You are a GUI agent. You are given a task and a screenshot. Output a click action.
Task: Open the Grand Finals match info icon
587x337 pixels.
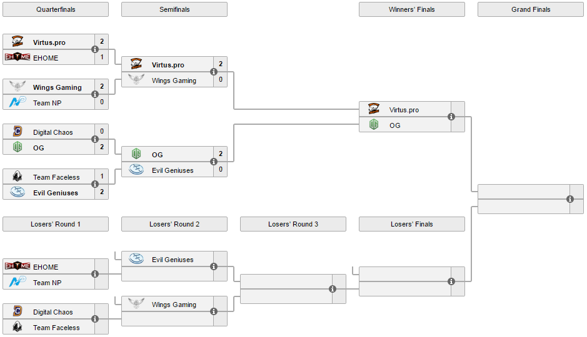pos(570,199)
